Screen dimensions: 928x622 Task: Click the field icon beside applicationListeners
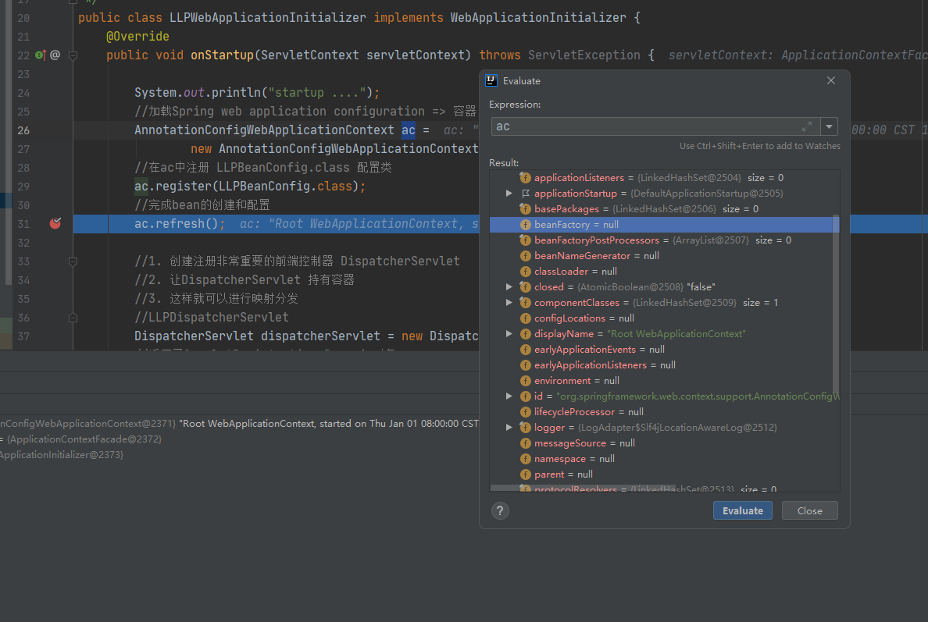(x=525, y=177)
